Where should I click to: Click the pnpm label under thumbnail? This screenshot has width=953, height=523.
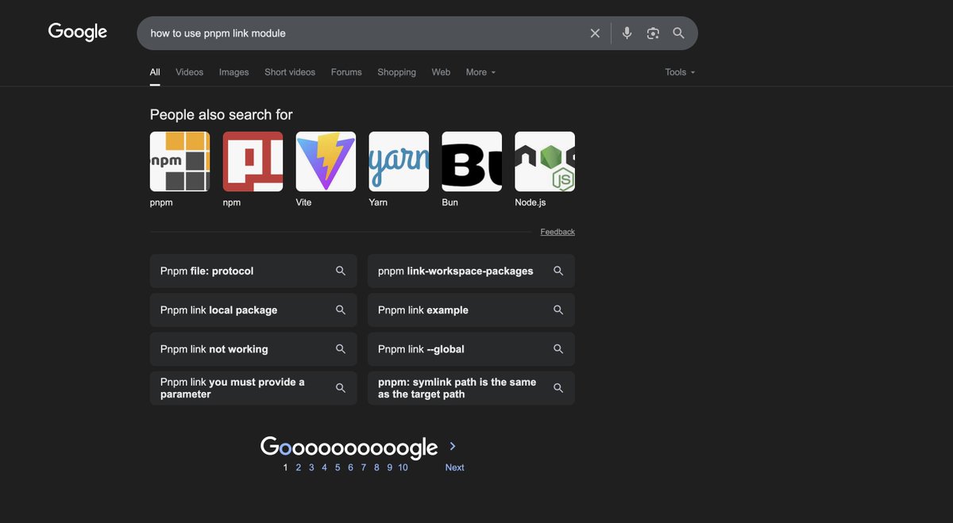(161, 202)
